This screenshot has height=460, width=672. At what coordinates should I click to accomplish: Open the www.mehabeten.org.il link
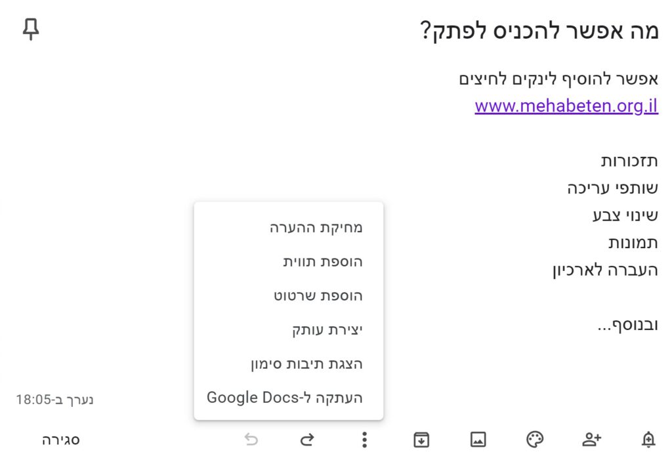tap(566, 106)
